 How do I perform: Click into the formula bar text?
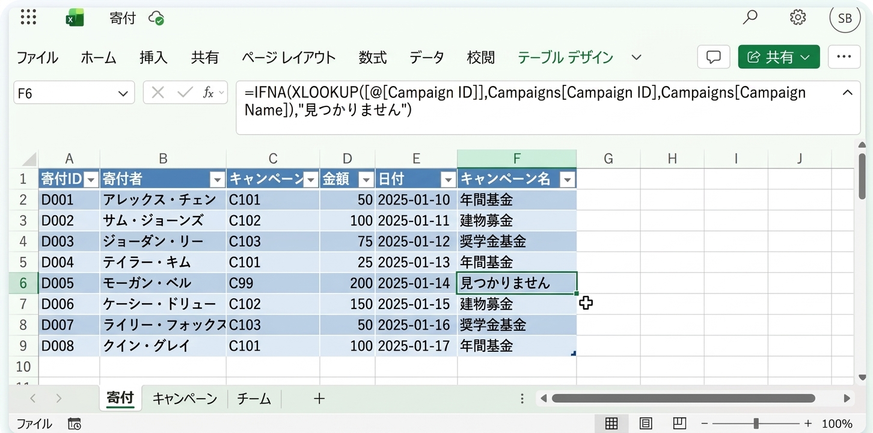point(525,101)
